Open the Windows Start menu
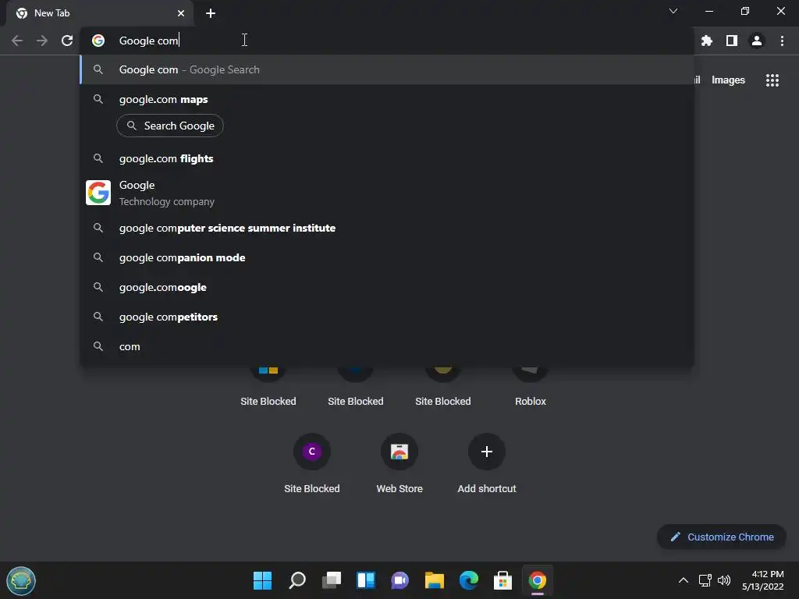The height and width of the screenshot is (599, 799). (262, 580)
